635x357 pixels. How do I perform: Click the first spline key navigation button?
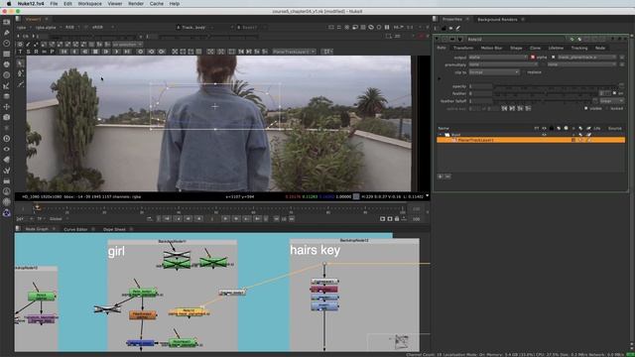pyautogui.click(x=504, y=108)
